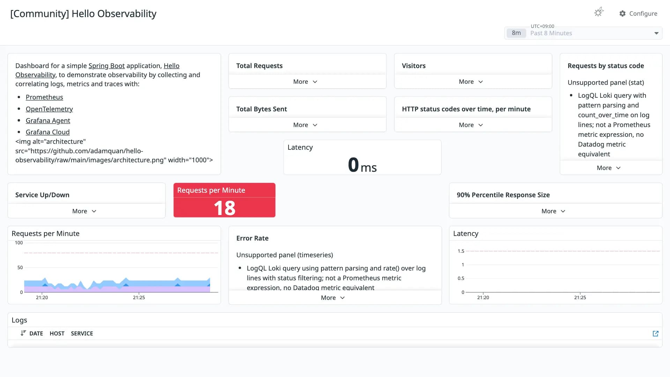Sort logs by DATE column header
Image resolution: width=670 pixels, height=377 pixels.
[36, 333]
